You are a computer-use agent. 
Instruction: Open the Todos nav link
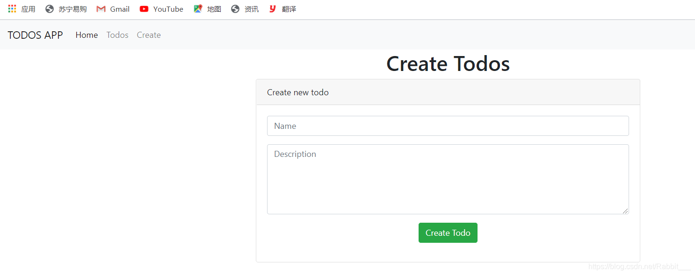117,35
